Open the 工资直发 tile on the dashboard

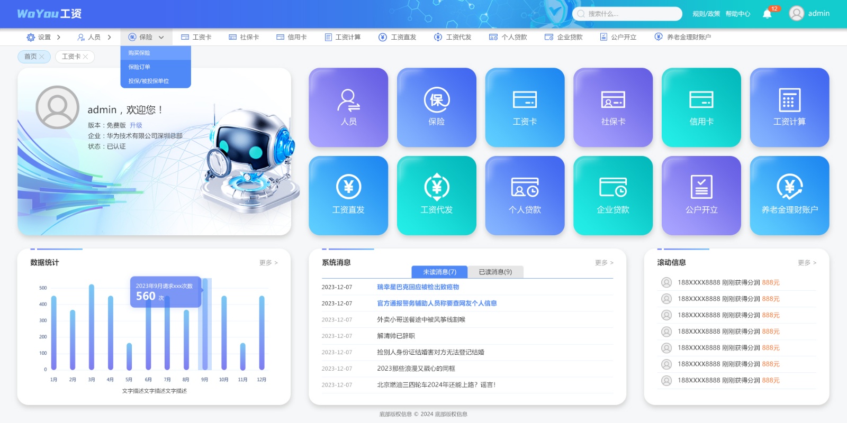point(348,196)
